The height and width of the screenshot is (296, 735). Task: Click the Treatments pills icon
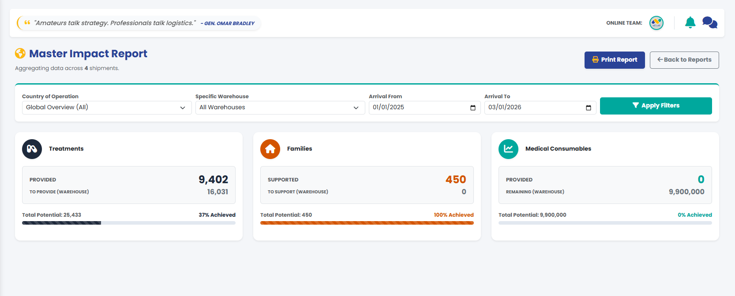pos(32,149)
